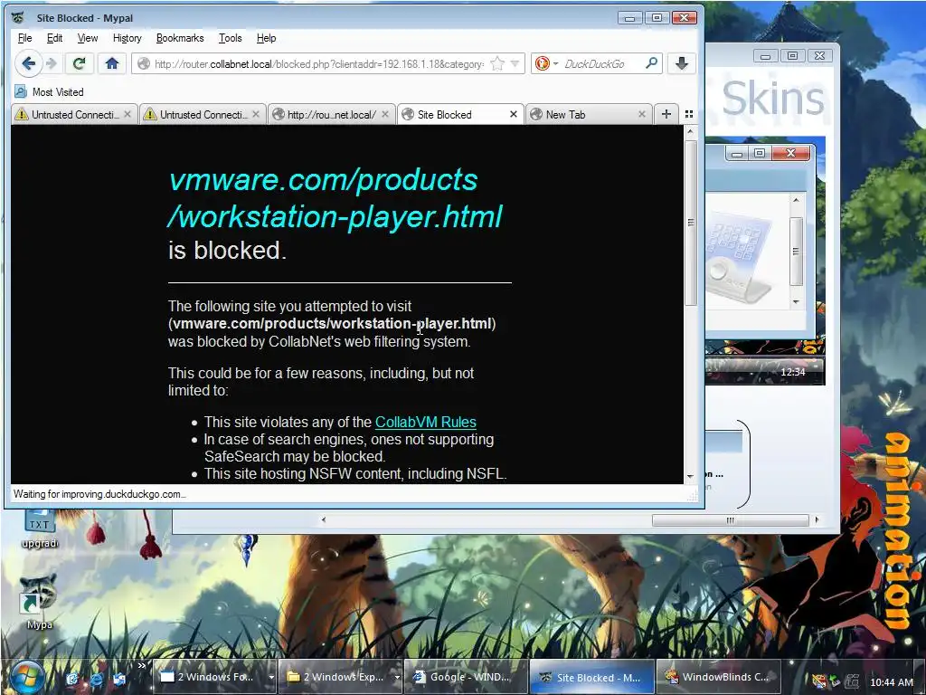Close the second Untrusted Connection tab
The image size is (926, 695).
[x=256, y=114]
